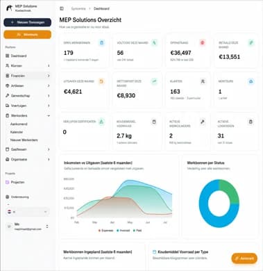This screenshot has width=263, height=271.
Task: Toggle the Expenses legend entry in chart
Action: click(105, 231)
